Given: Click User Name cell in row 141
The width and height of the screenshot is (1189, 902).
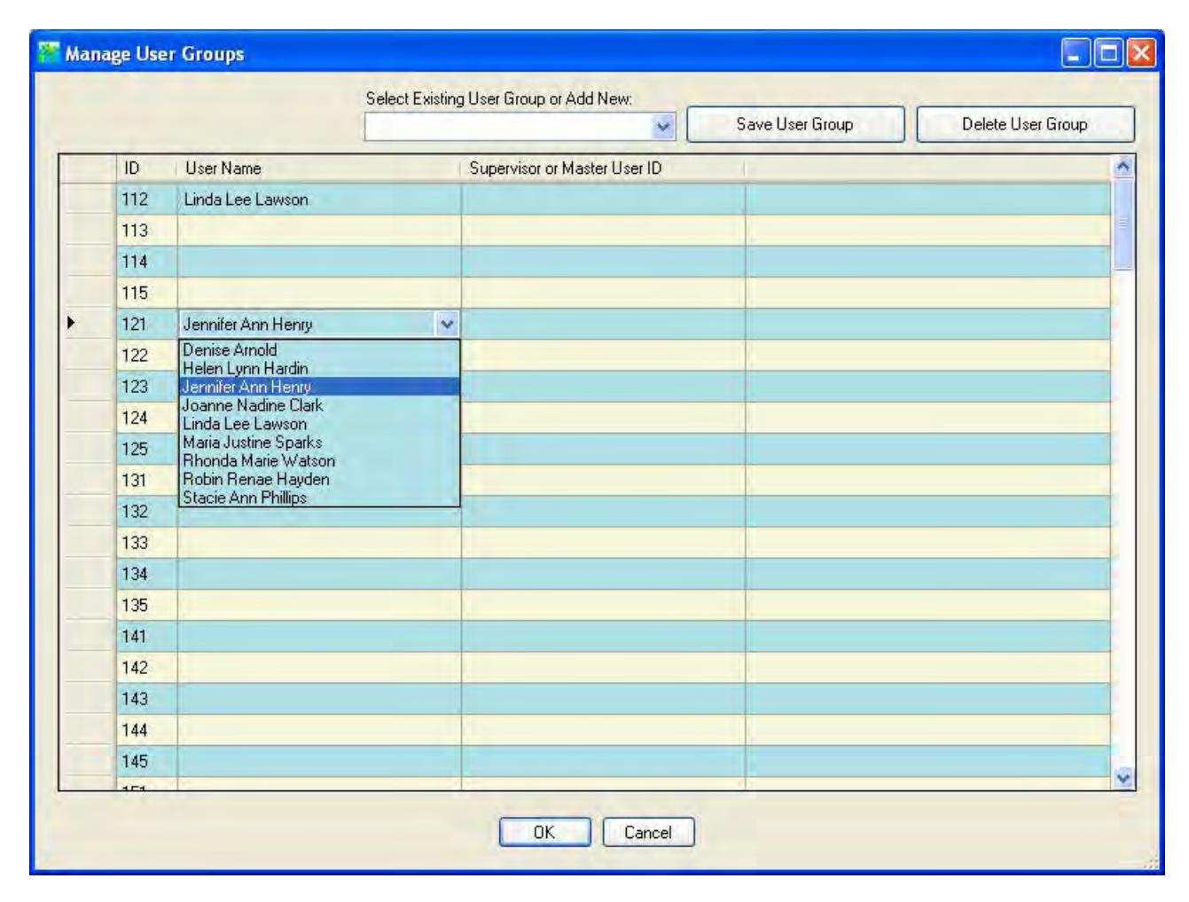Looking at the screenshot, I should tap(319, 637).
